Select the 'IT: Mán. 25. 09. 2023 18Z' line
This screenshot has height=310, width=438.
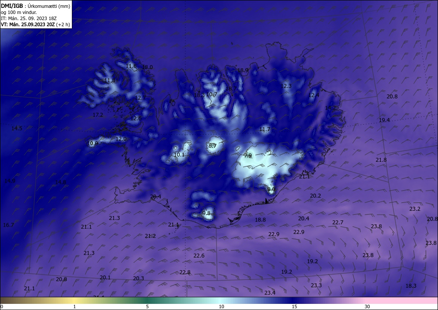(x=29, y=18)
